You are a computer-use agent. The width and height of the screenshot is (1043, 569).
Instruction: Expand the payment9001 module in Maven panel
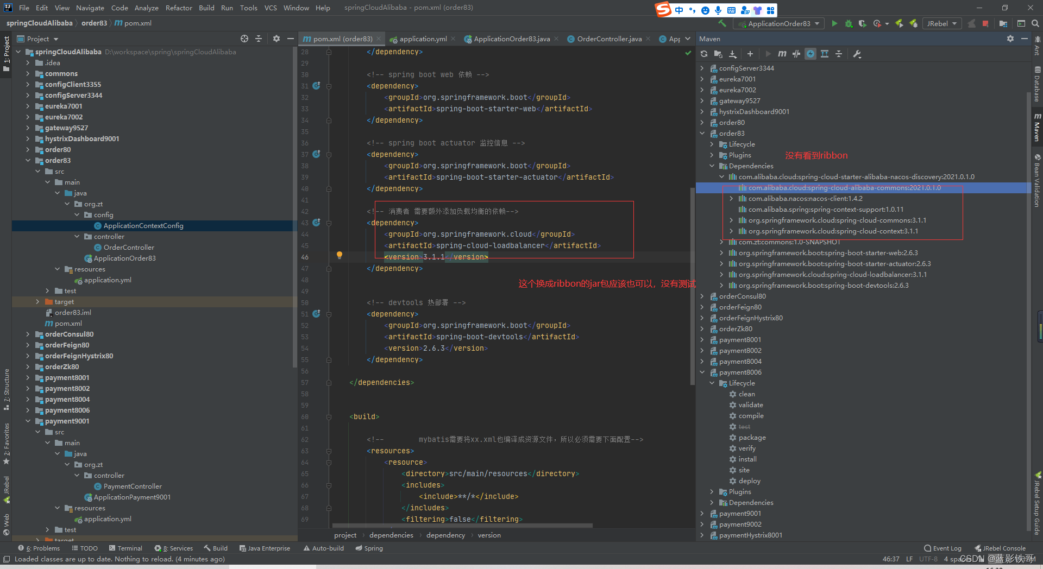point(702,513)
